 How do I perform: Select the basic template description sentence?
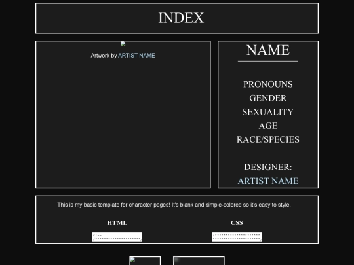point(174,205)
